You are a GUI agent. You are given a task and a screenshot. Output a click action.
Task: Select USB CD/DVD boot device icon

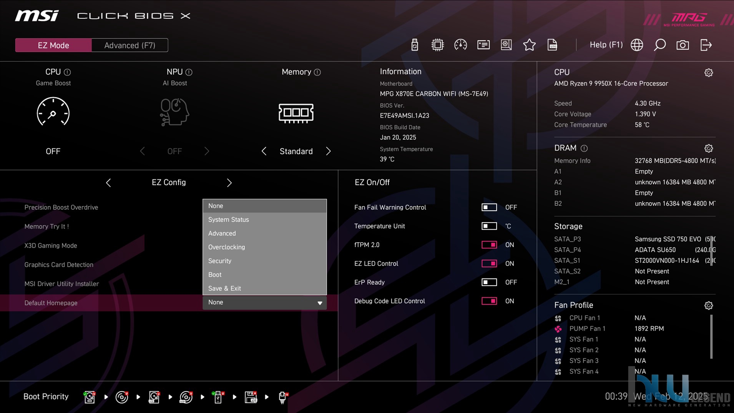pos(186,397)
